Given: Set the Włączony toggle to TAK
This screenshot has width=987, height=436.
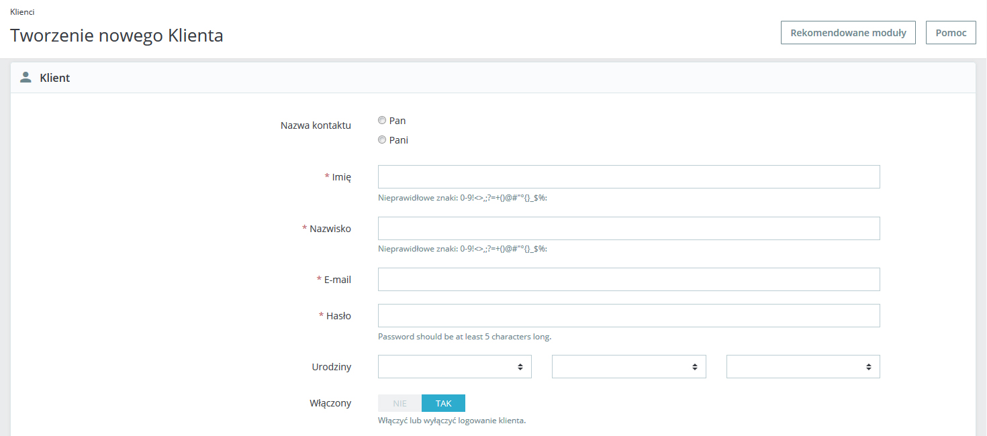Looking at the screenshot, I should 443,403.
